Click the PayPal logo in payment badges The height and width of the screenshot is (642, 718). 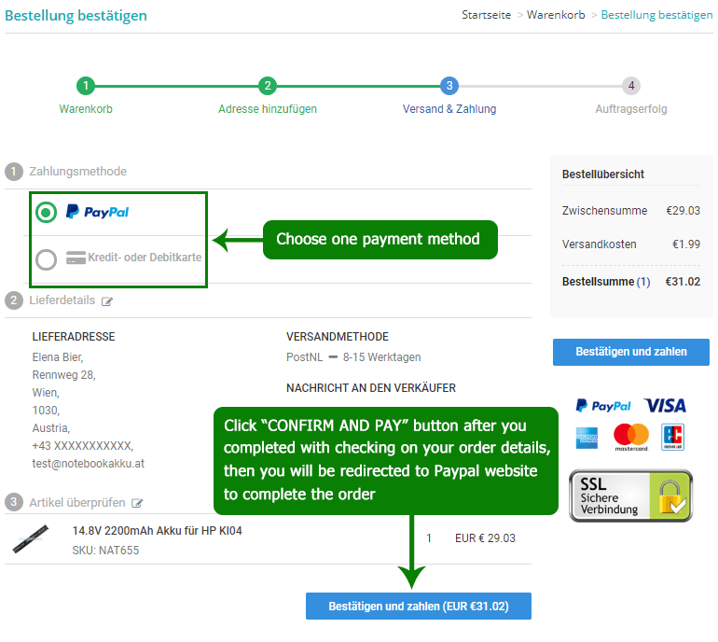pos(602,406)
